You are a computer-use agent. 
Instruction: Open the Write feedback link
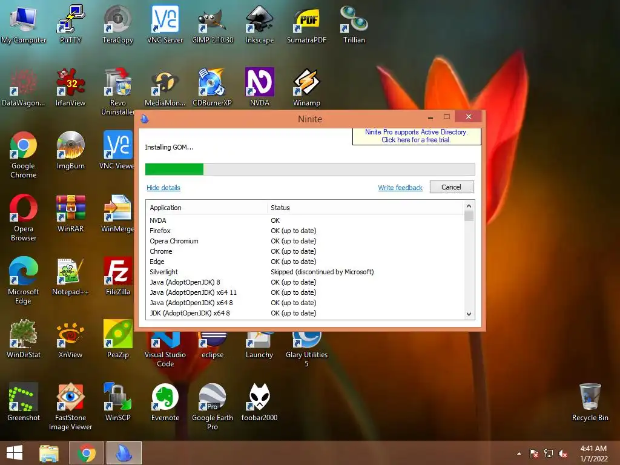400,188
